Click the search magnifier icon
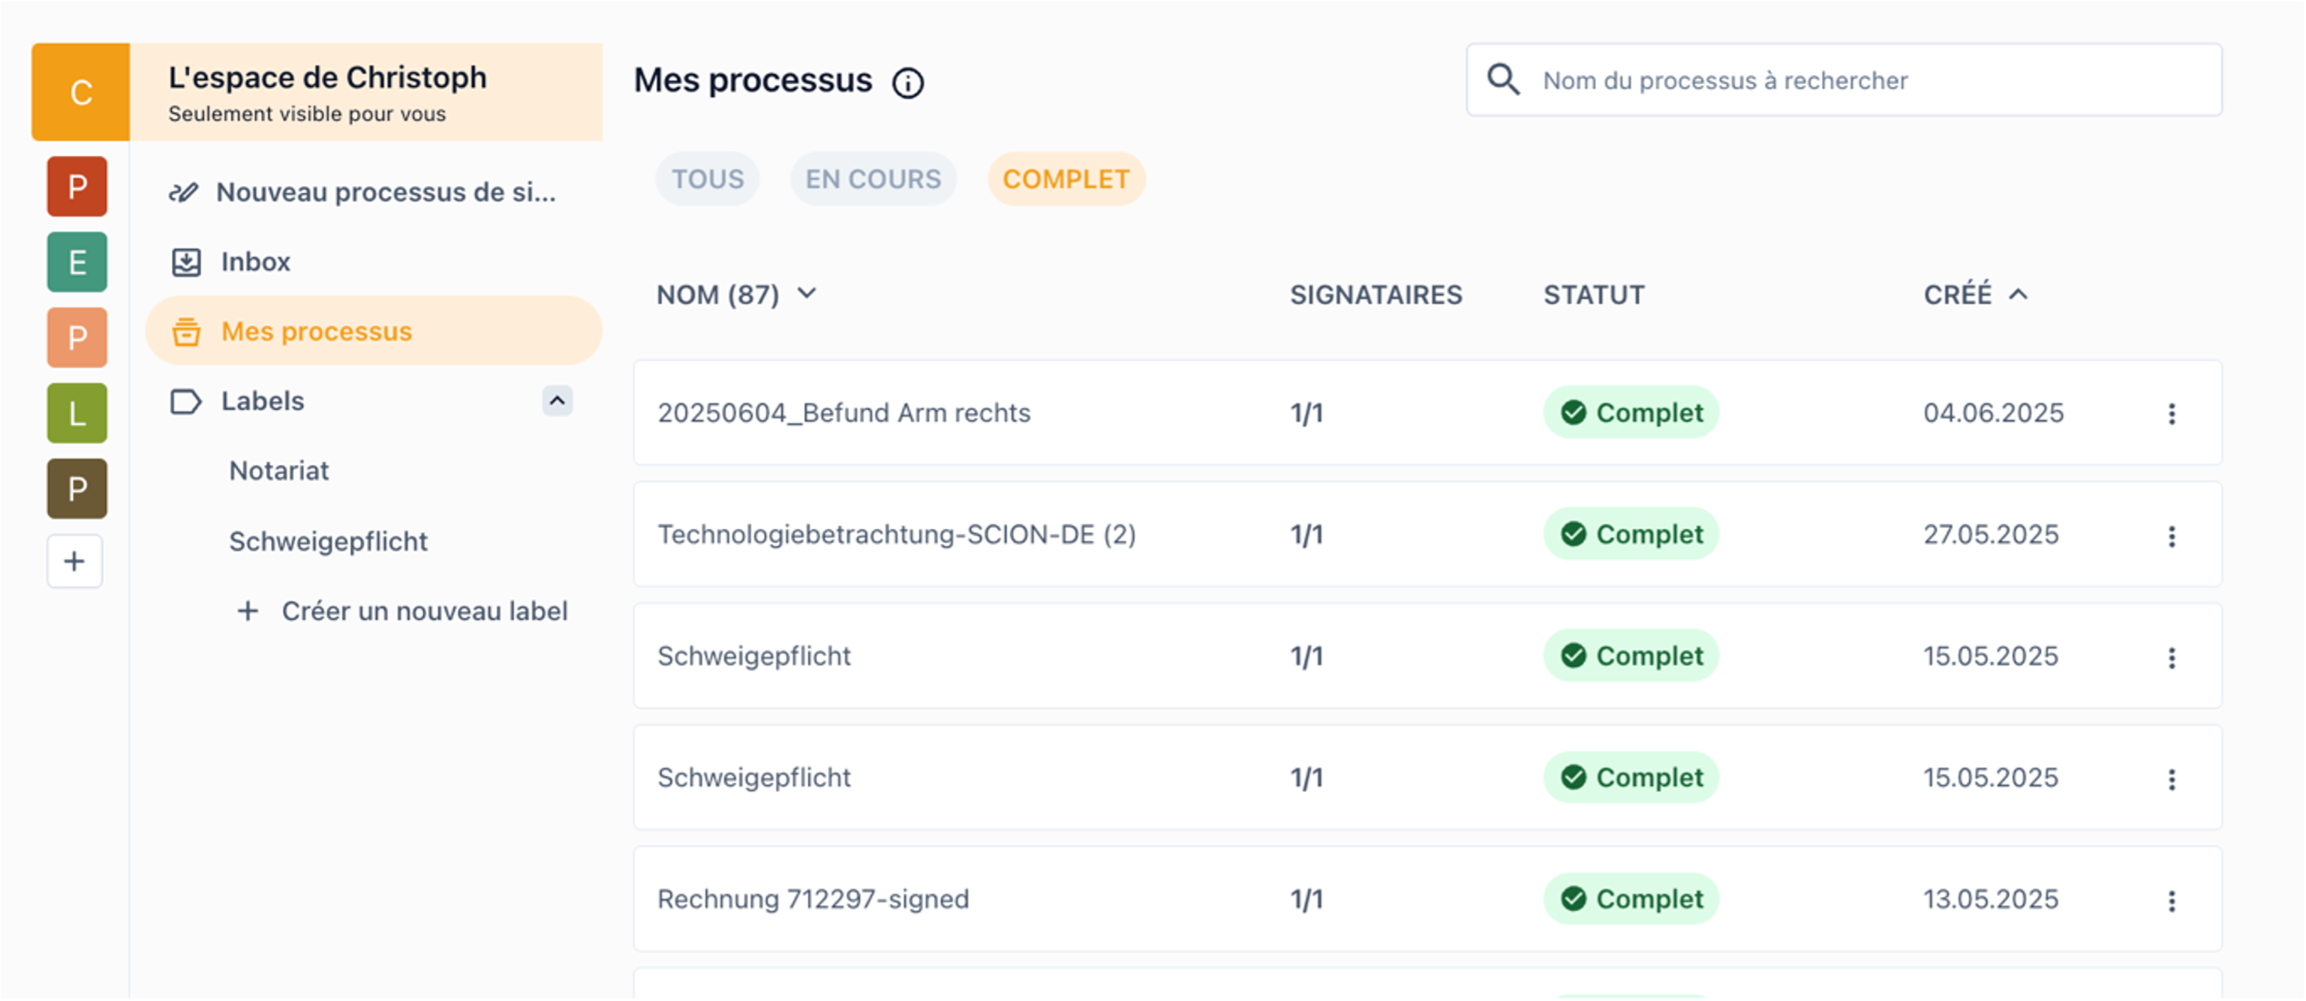The image size is (2306, 1001). point(1503,79)
